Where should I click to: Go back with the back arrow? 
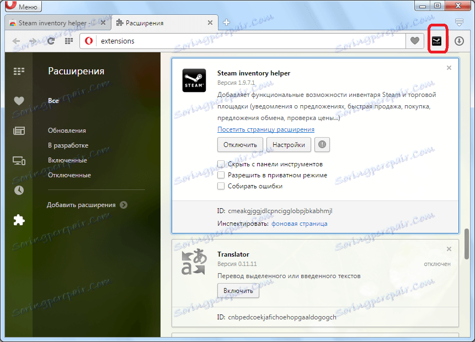tap(17, 41)
